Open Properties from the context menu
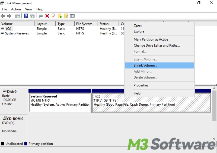217x153 pixels. coord(159,85)
